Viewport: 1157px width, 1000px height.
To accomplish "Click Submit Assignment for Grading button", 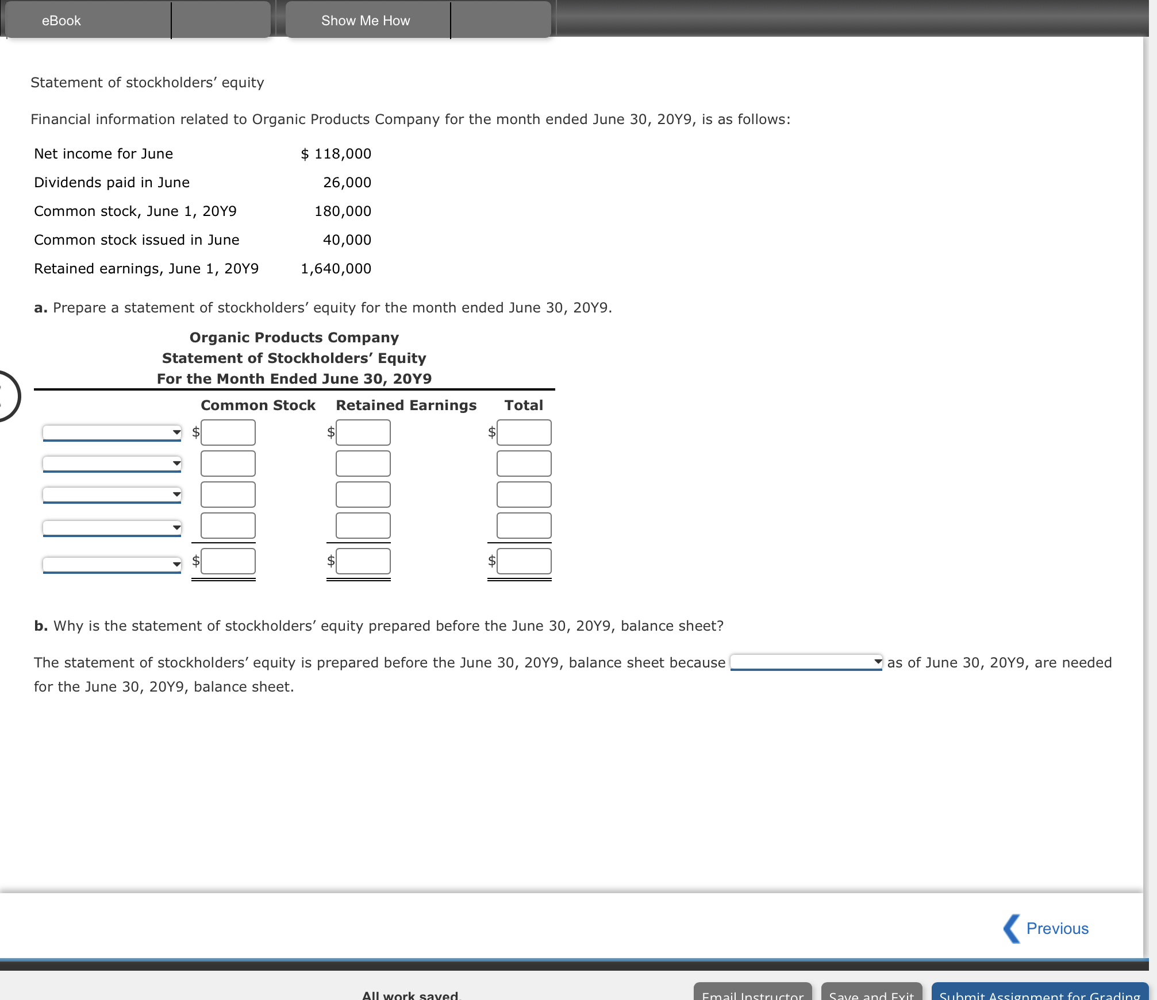I will pyautogui.click(x=1039, y=993).
